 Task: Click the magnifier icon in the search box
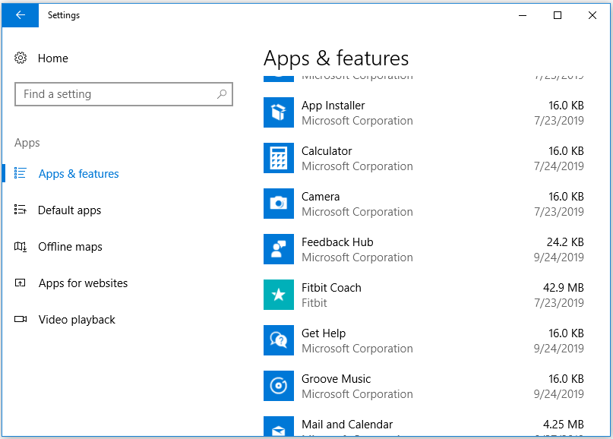coord(222,94)
